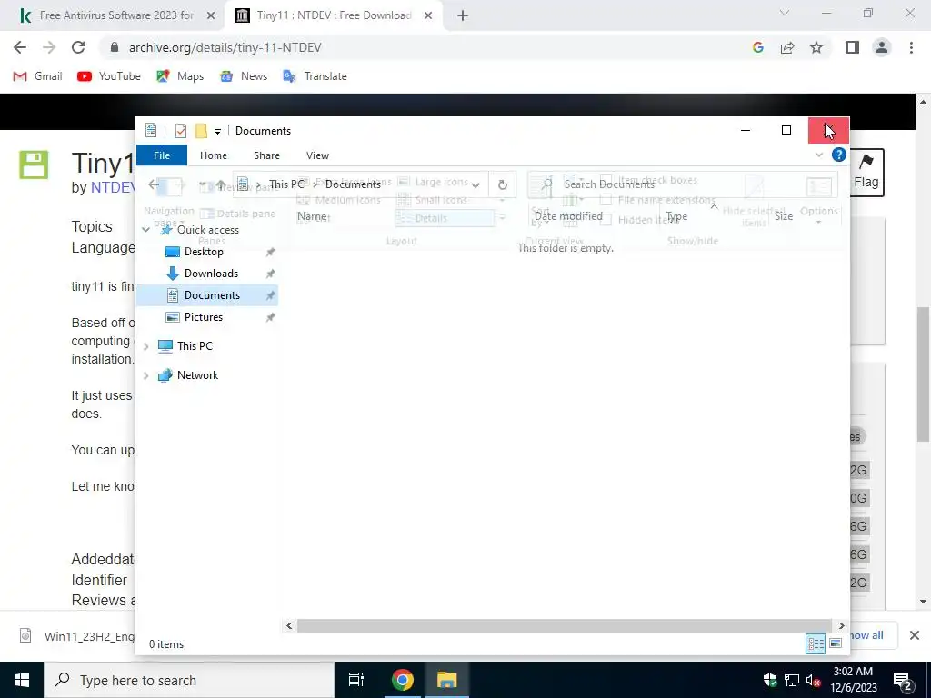Click the pin icon beside Downloads

(x=270, y=274)
